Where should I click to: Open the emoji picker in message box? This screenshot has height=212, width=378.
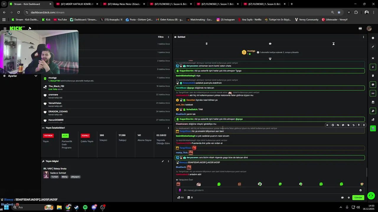pos(361,190)
